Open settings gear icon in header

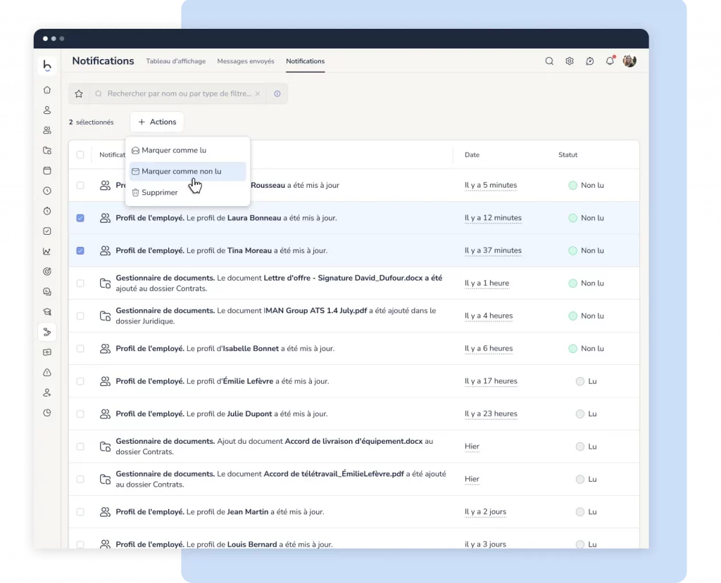(570, 61)
